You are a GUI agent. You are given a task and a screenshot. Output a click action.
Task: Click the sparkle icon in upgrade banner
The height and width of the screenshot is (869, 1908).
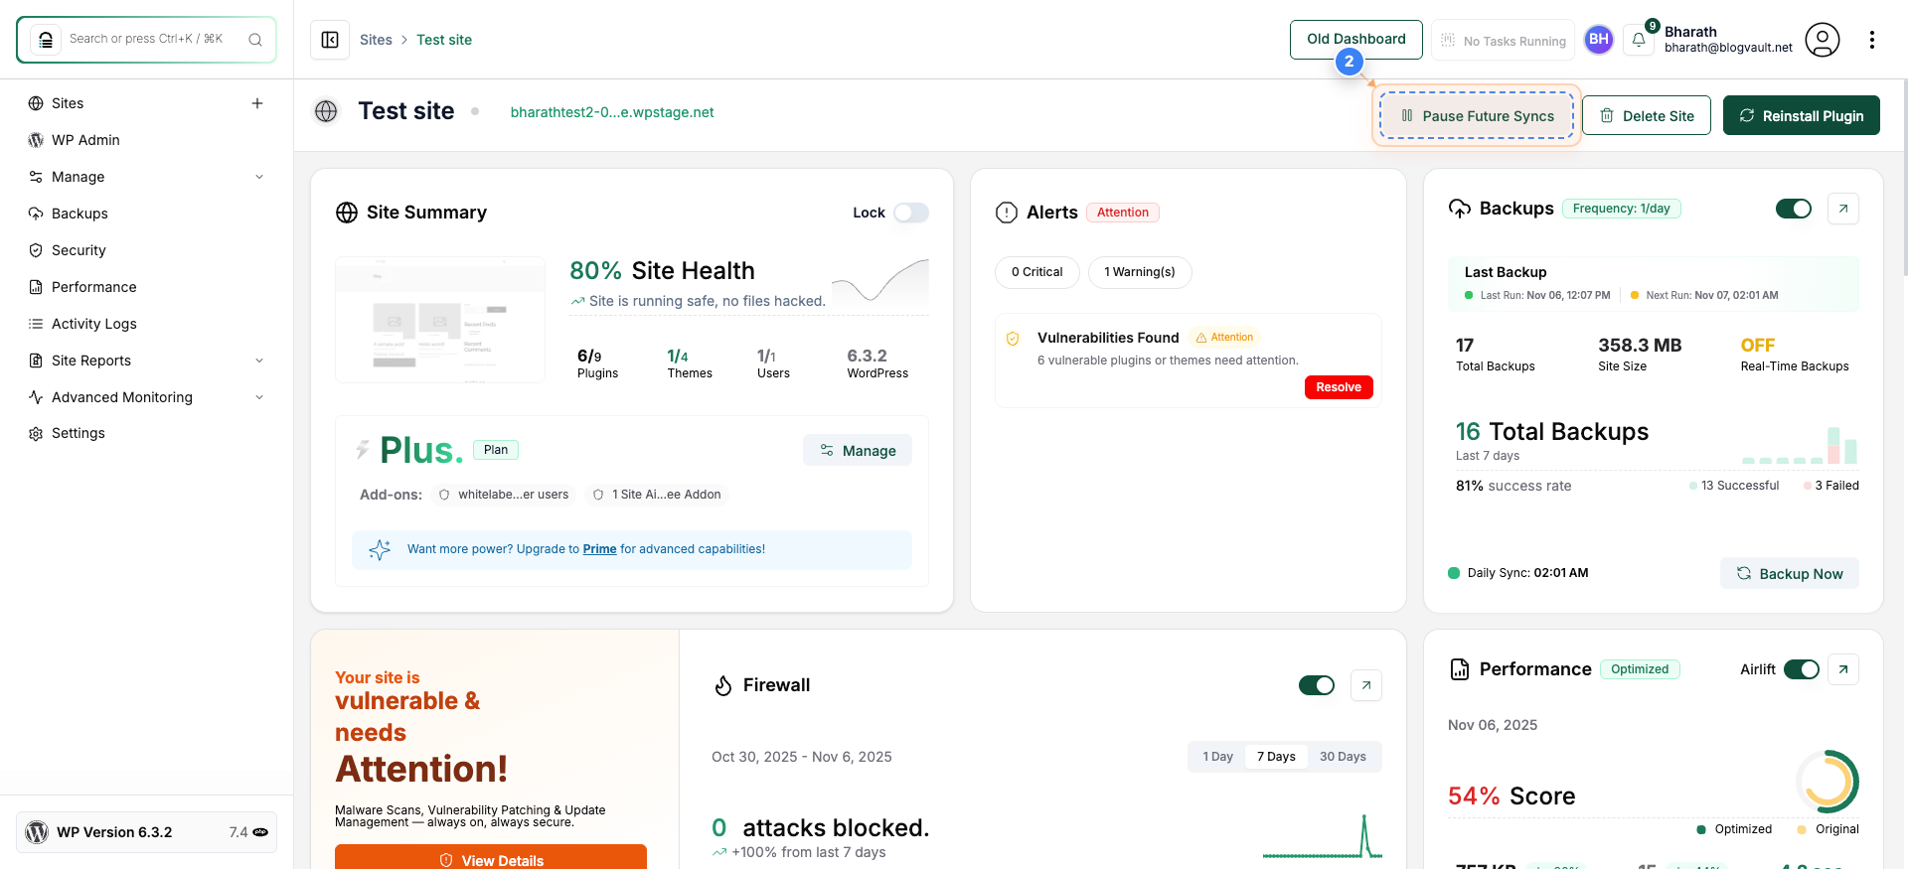(380, 549)
